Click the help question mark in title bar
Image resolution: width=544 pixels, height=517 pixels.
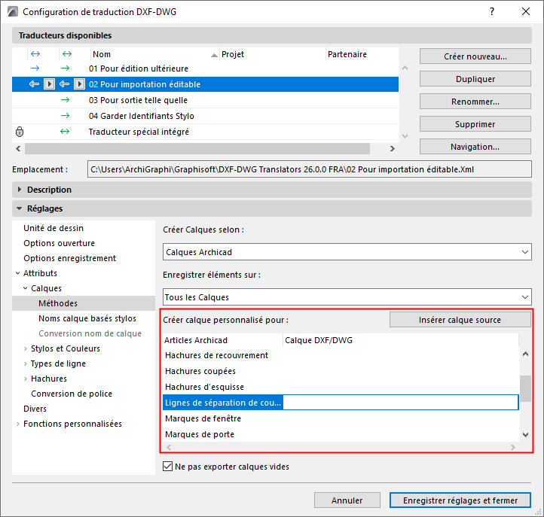[491, 12]
